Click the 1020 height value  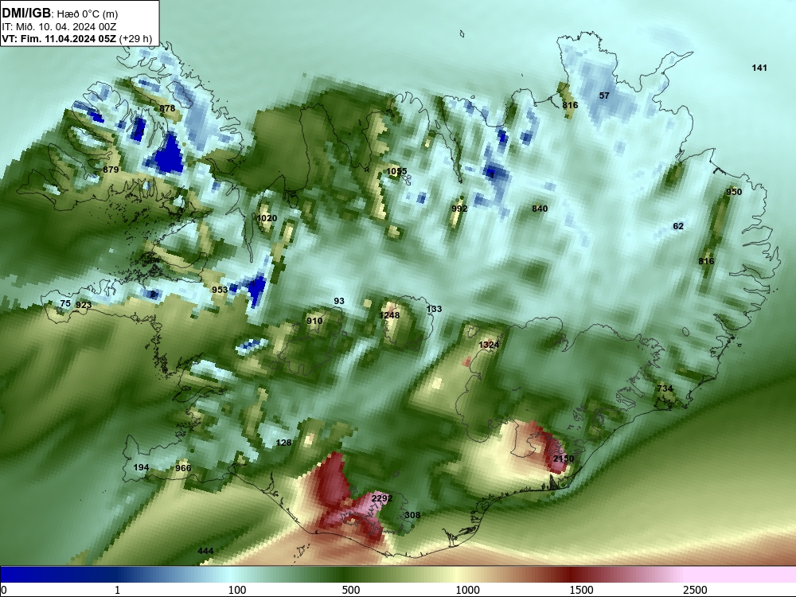[267, 218]
